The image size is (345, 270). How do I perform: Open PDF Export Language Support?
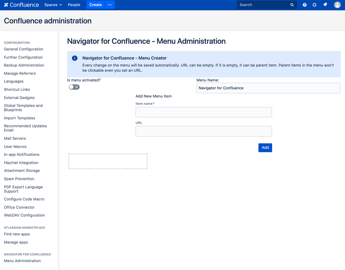pos(23,189)
